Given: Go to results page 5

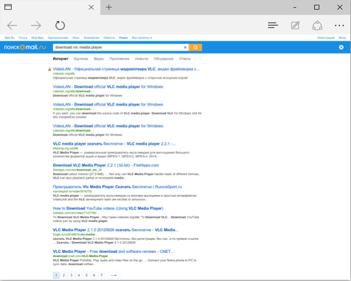Looking at the screenshot, I should 87,275.
